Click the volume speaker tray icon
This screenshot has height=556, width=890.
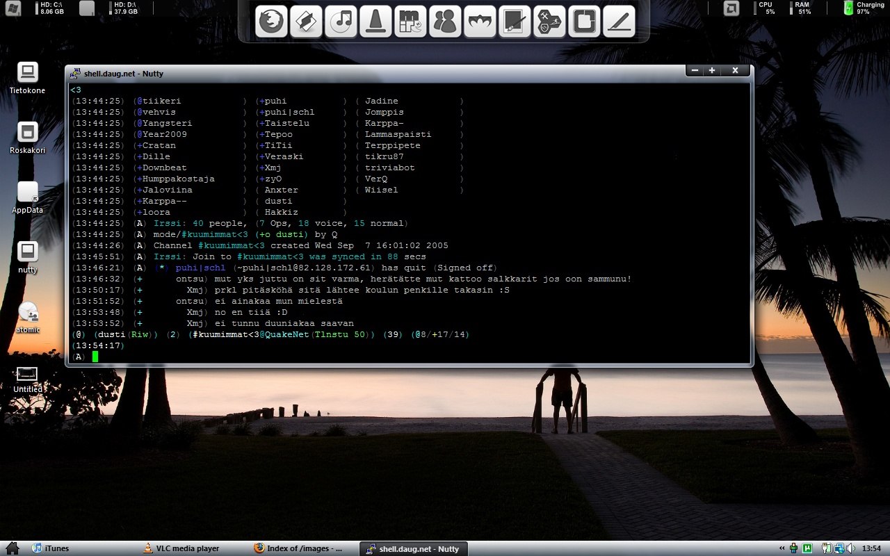click(x=850, y=548)
